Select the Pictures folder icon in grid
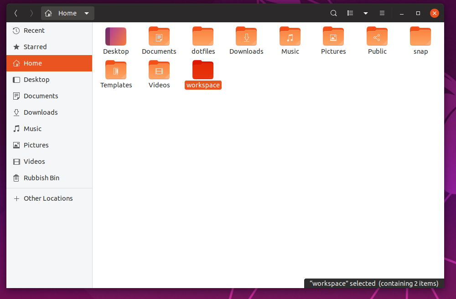 pos(333,36)
